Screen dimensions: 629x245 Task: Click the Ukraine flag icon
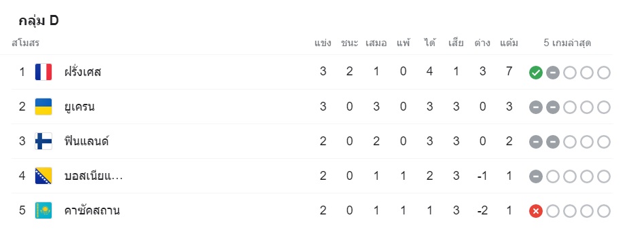coord(43,107)
